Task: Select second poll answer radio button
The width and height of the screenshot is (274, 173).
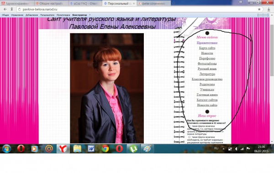Action: (190, 137)
